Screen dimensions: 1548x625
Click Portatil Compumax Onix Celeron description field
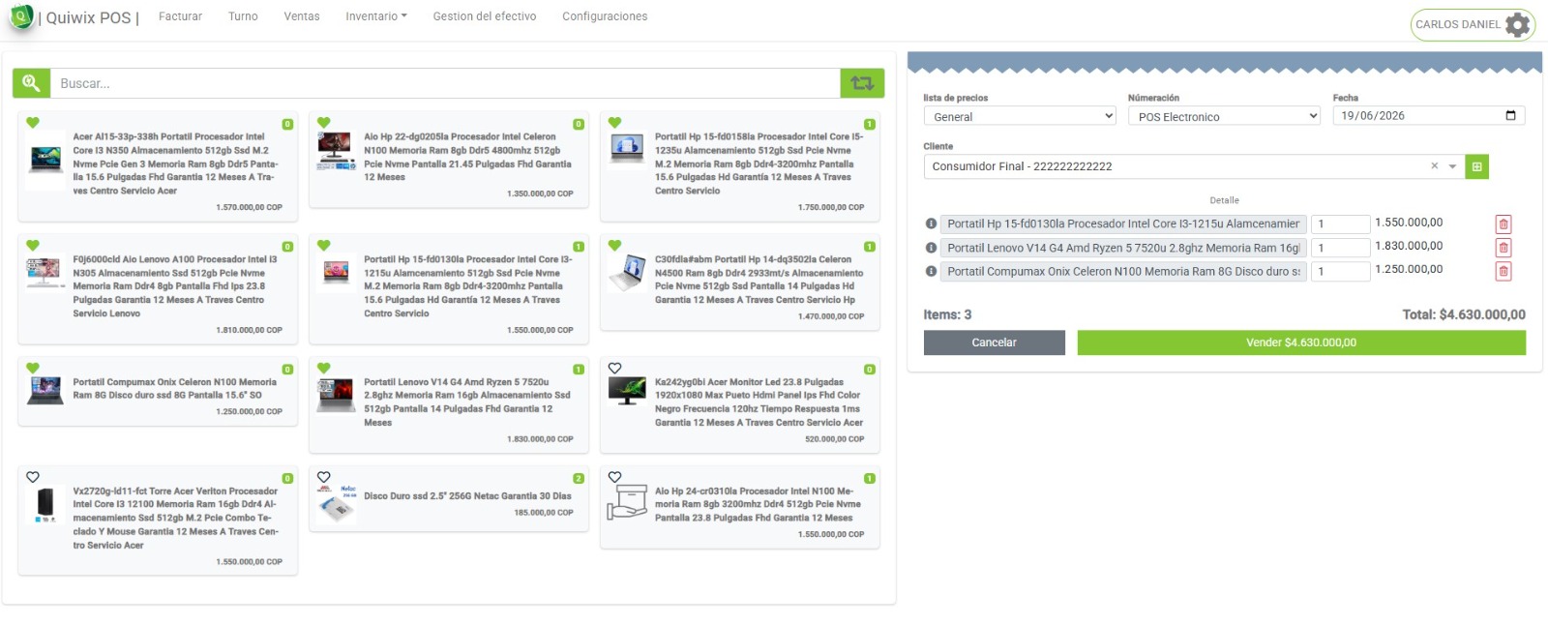[1123, 272]
